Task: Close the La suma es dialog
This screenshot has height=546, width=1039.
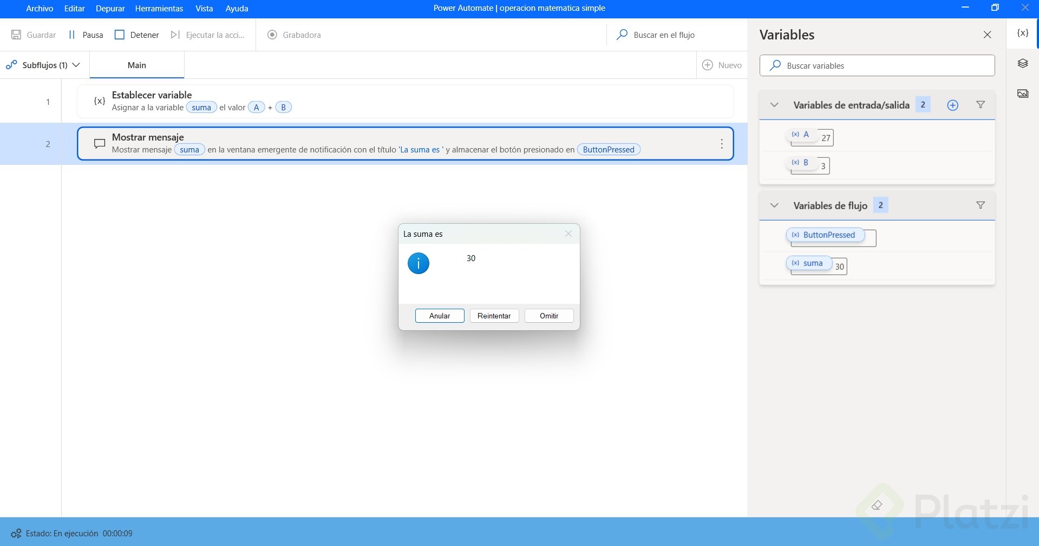Action: point(568,234)
